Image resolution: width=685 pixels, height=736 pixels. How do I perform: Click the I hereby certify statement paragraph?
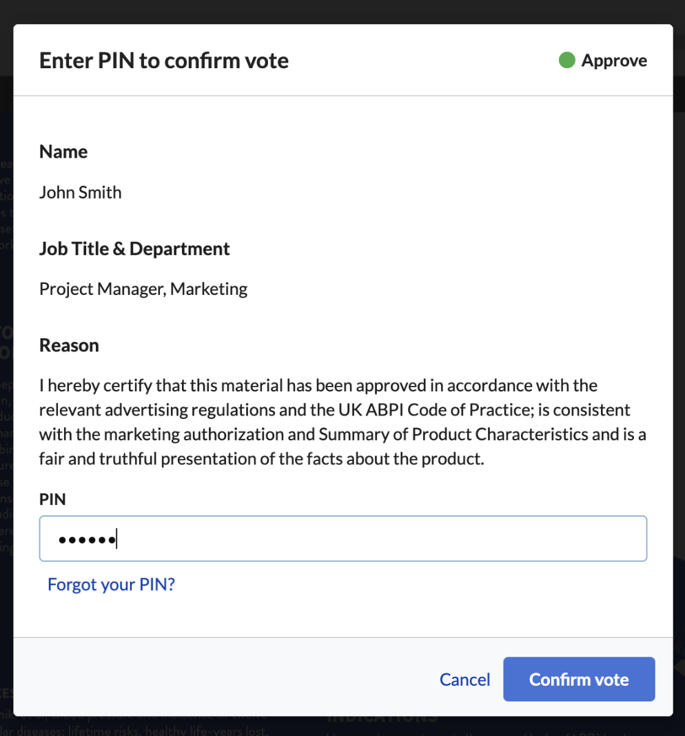(x=342, y=422)
